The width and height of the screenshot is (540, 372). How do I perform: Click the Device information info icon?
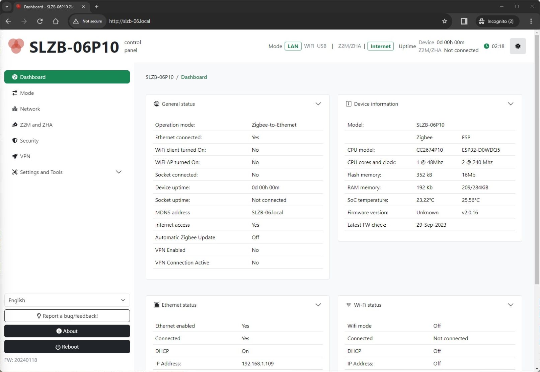pos(349,104)
